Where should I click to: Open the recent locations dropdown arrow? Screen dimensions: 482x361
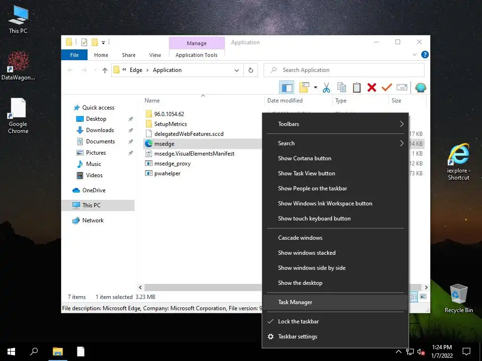95,71
